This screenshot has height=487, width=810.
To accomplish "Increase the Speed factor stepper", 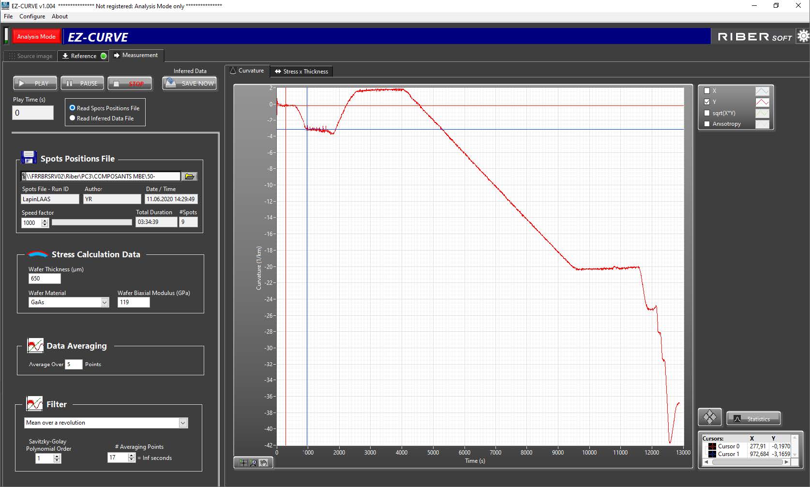I will pyautogui.click(x=45, y=221).
